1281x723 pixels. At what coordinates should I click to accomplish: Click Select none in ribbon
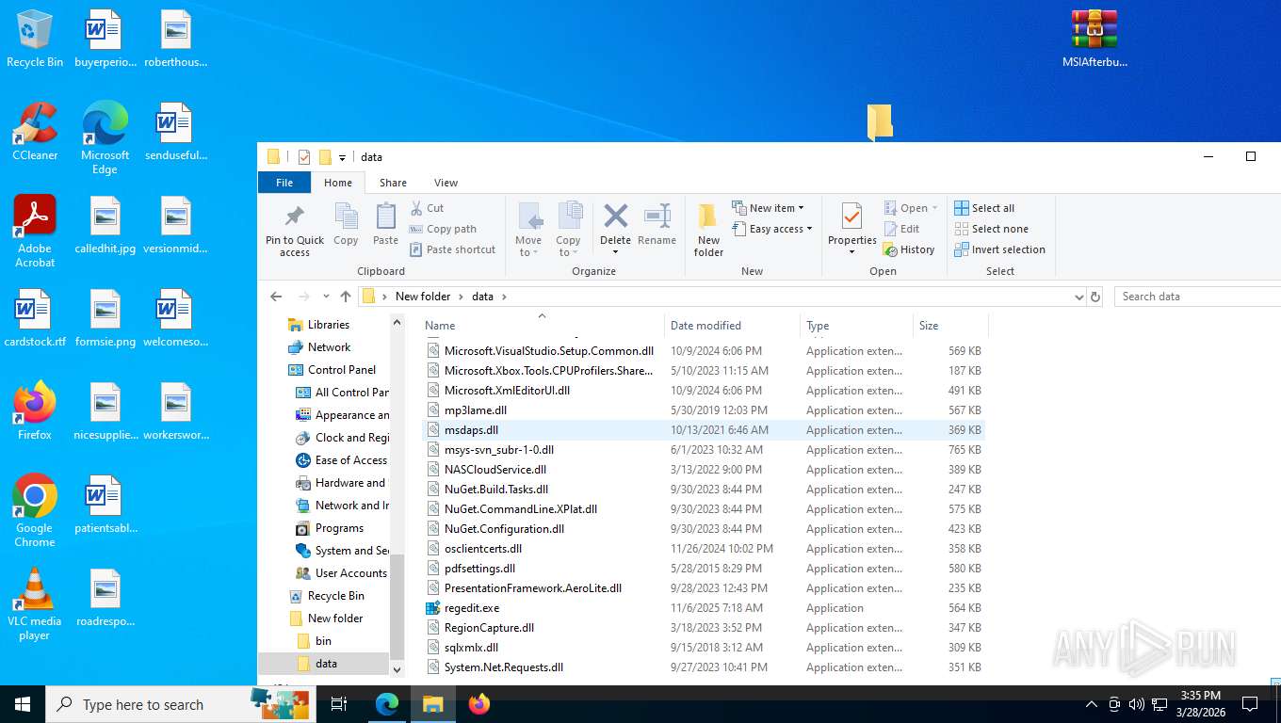coord(991,229)
